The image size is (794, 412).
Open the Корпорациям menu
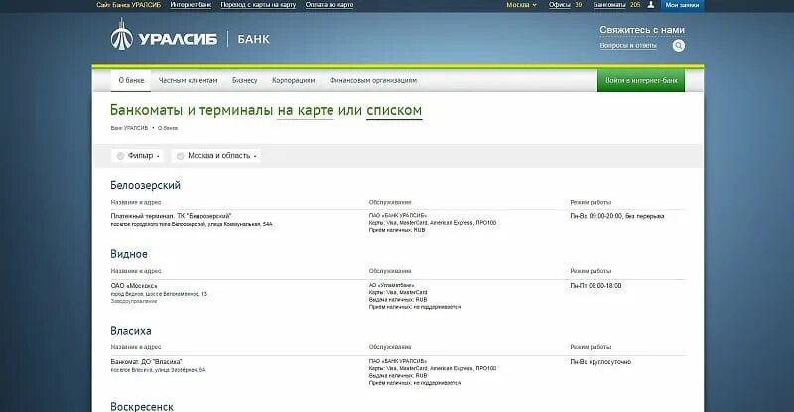(x=293, y=80)
